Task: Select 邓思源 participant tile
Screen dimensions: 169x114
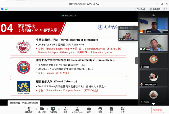Action: pos(154,61)
